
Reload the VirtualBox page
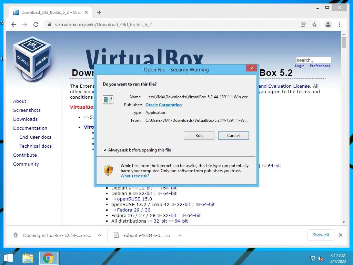[x=36, y=24]
